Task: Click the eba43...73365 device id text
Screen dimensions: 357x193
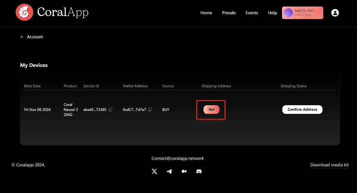Action: (95, 109)
